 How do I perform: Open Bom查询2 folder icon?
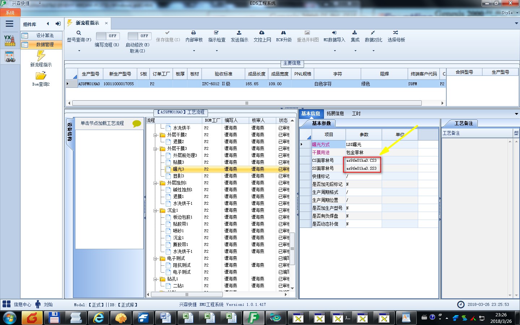pos(41,75)
